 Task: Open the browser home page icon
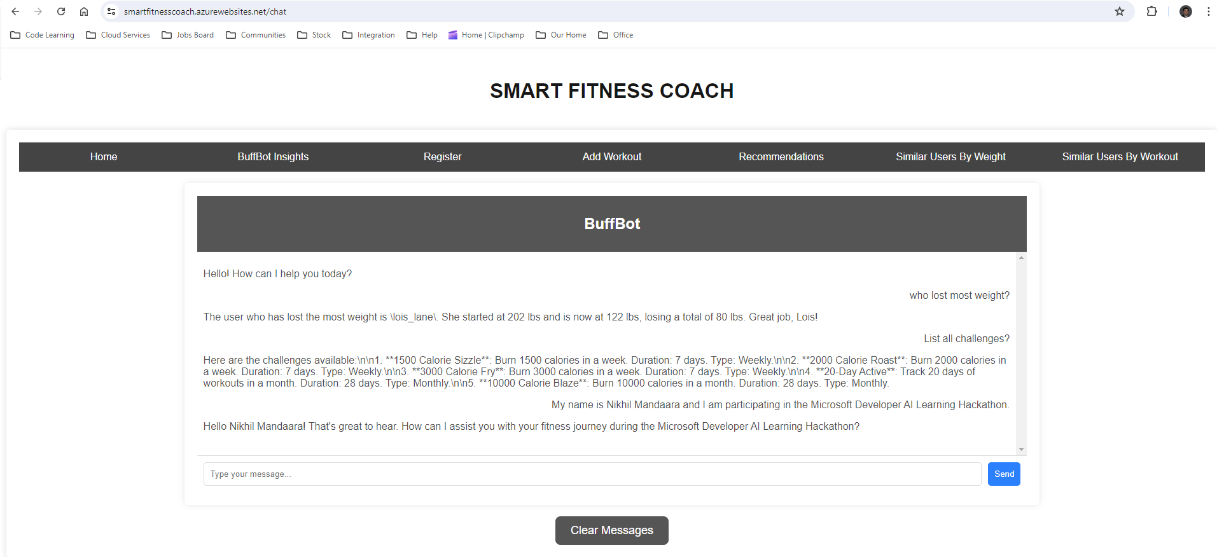pyautogui.click(x=83, y=11)
